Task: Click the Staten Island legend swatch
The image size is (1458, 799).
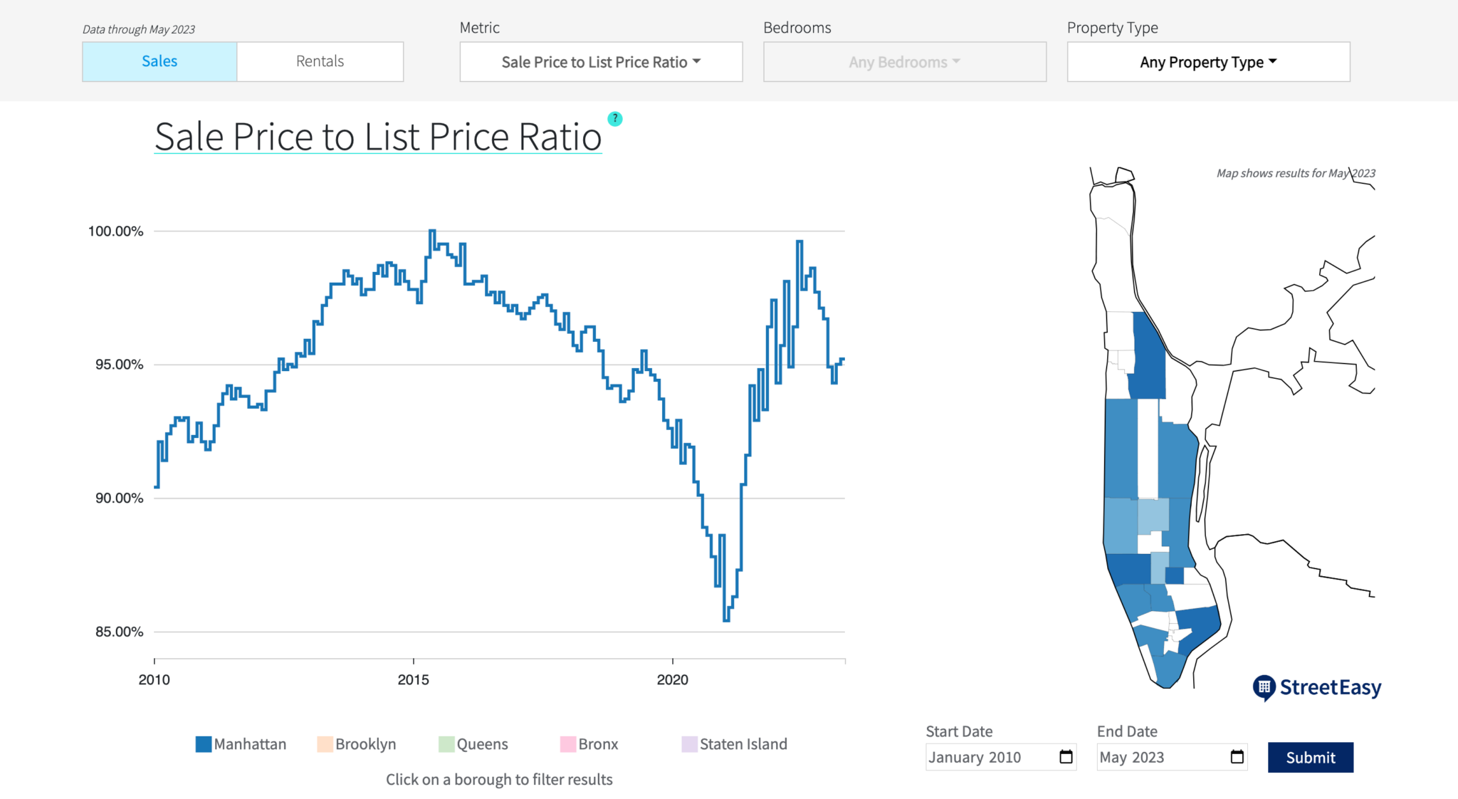Action: (x=688, y=743)
